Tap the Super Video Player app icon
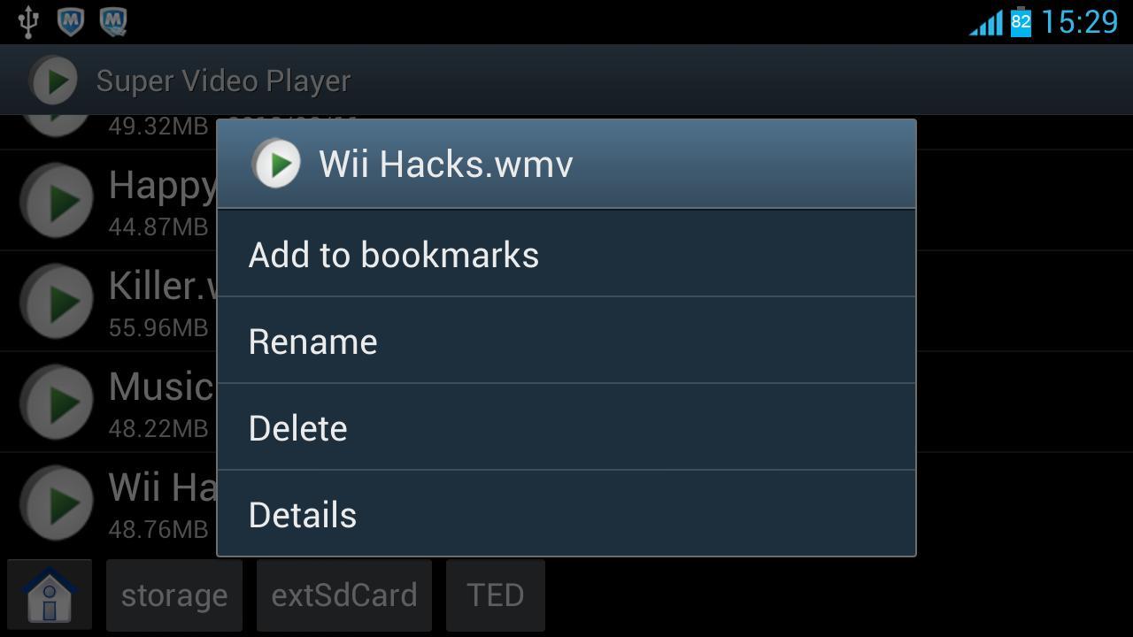The image size is (1133, 637). click(54, 81)
